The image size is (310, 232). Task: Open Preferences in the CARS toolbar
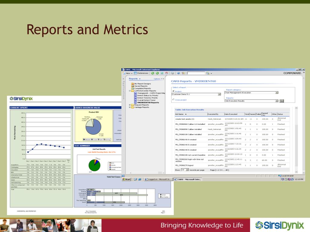[x=141, y=73]
